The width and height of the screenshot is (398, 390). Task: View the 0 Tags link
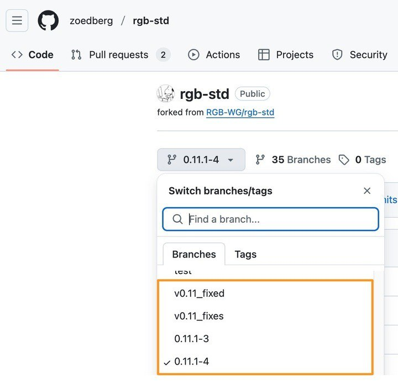[x=370, y=160]
